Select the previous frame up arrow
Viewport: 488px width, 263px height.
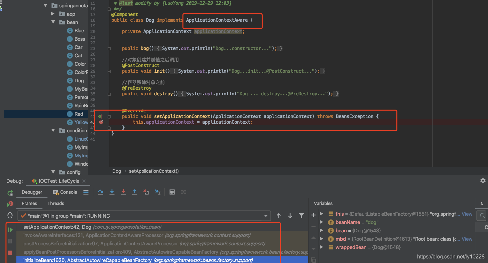click(279, 216)
